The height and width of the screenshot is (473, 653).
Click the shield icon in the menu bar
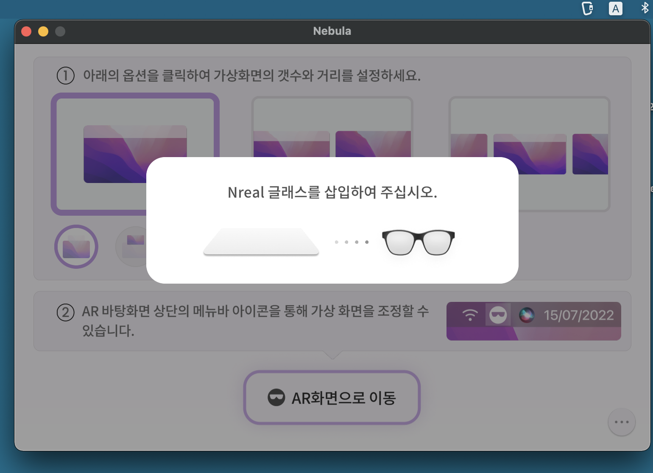pos(587,8)
